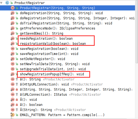Click method icon of doTrialRegistration entry
This screenshot has width=138, height=119.
click(12, 23)
